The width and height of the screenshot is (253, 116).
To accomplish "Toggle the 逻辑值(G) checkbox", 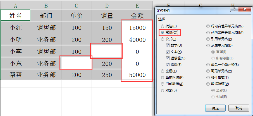I will [175, 58].
